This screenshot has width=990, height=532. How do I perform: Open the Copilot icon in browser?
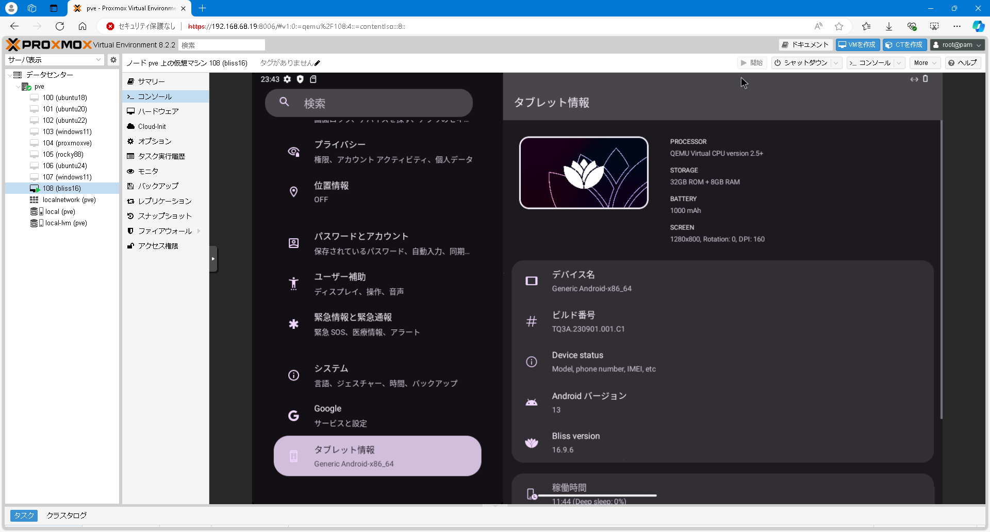tap(978, 26)
